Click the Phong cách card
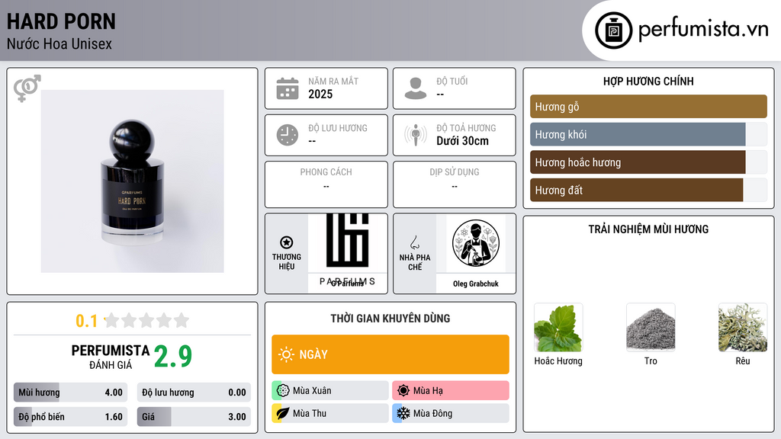This screenshot has height=439, width=781. point(326,184)
